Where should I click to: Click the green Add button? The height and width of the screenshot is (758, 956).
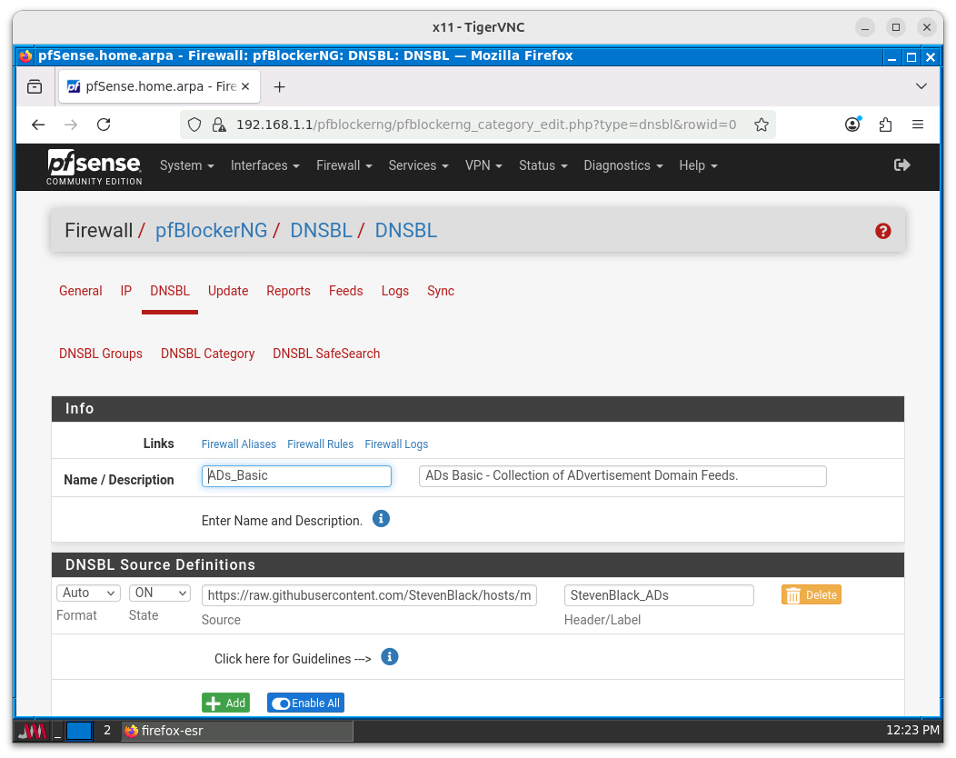[225, 703]
